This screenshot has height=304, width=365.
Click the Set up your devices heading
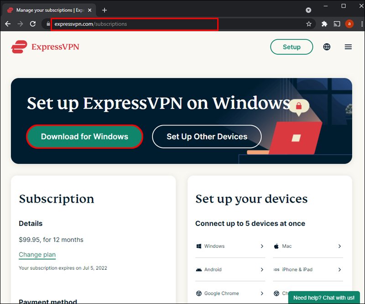251,199
